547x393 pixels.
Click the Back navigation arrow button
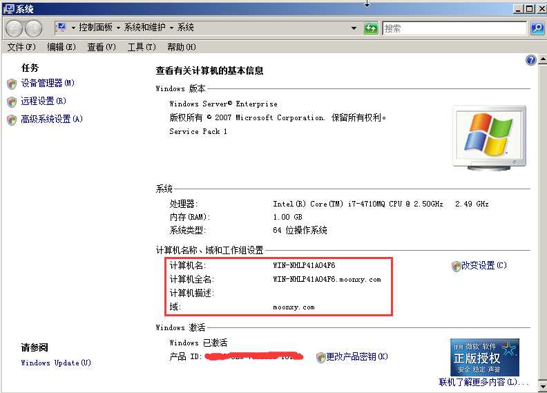tap(14, 28)
